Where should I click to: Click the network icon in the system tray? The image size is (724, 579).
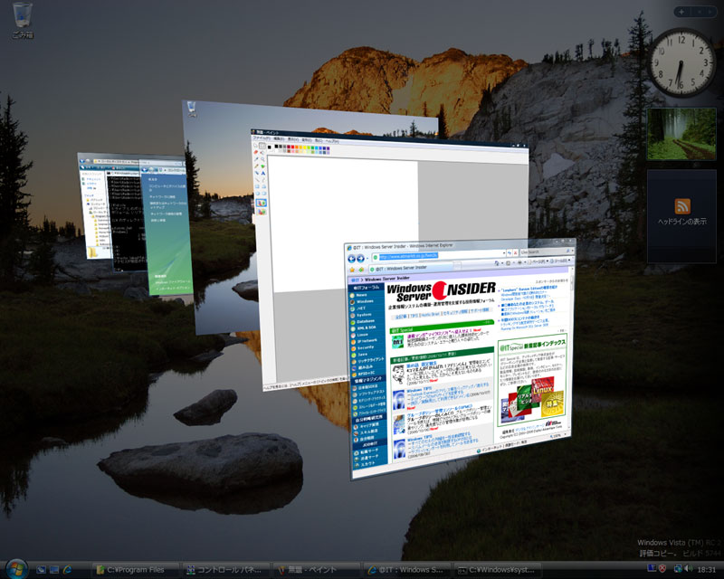(678, 568)
